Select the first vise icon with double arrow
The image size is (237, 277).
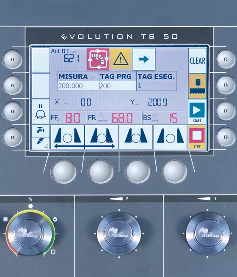(x=68, y=137)
